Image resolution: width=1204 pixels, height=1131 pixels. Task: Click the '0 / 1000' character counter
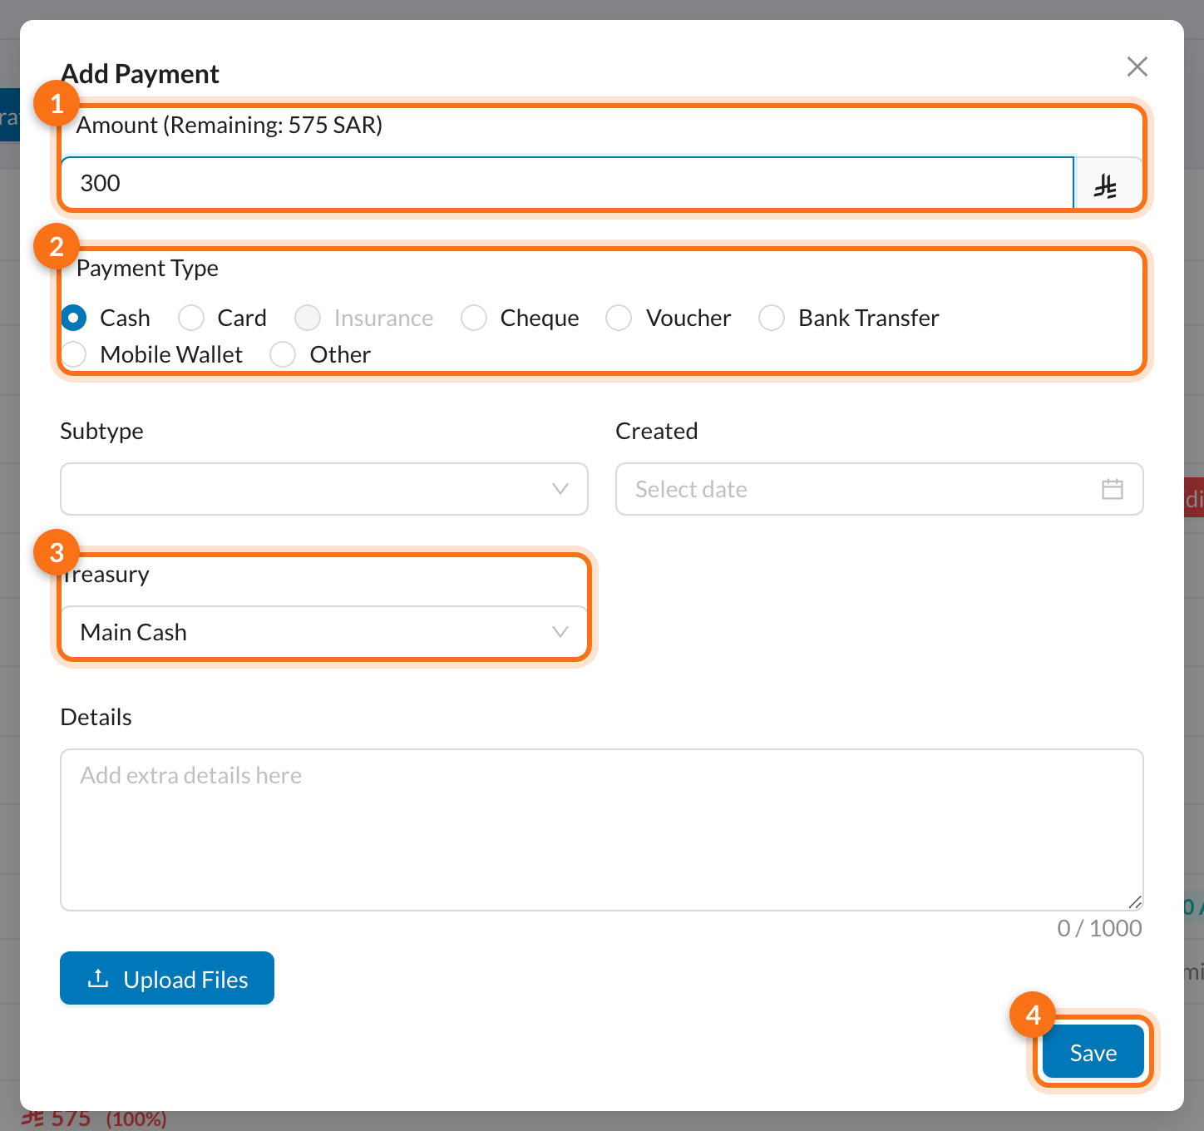pyautogui.click(x=1099, y=928)
